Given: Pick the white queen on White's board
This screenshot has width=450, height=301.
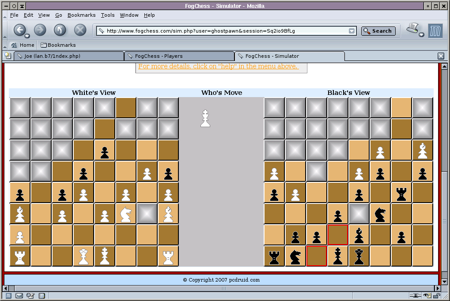Looking at the screenshot, I should [83, 256].
